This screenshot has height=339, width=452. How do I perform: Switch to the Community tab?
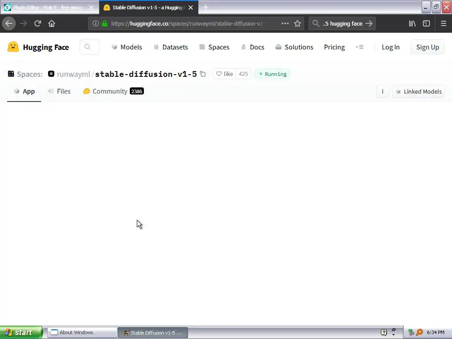[x=113, y=91]
